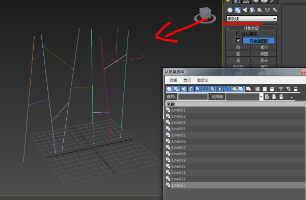Toggle the Display Frozen Objects filter icon
Screen dimensions: 306x200
241,89
